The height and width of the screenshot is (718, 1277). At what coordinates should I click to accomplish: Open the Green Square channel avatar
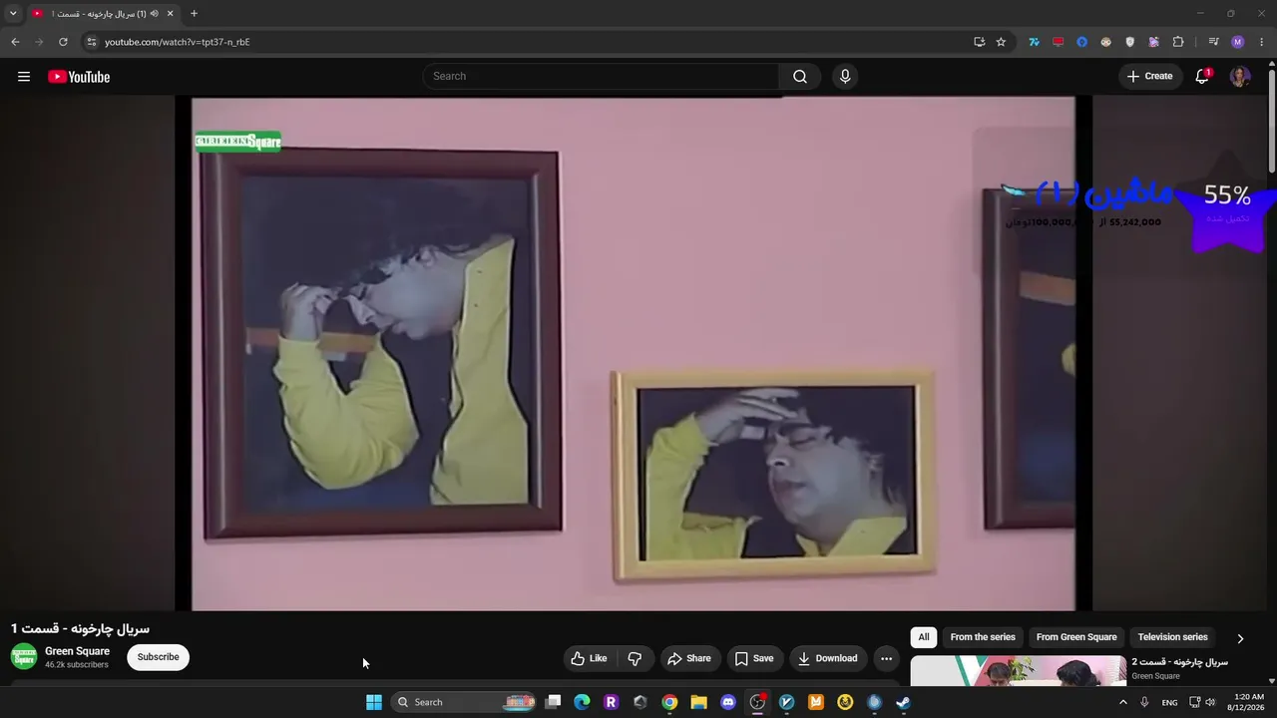tap(24, 656)
